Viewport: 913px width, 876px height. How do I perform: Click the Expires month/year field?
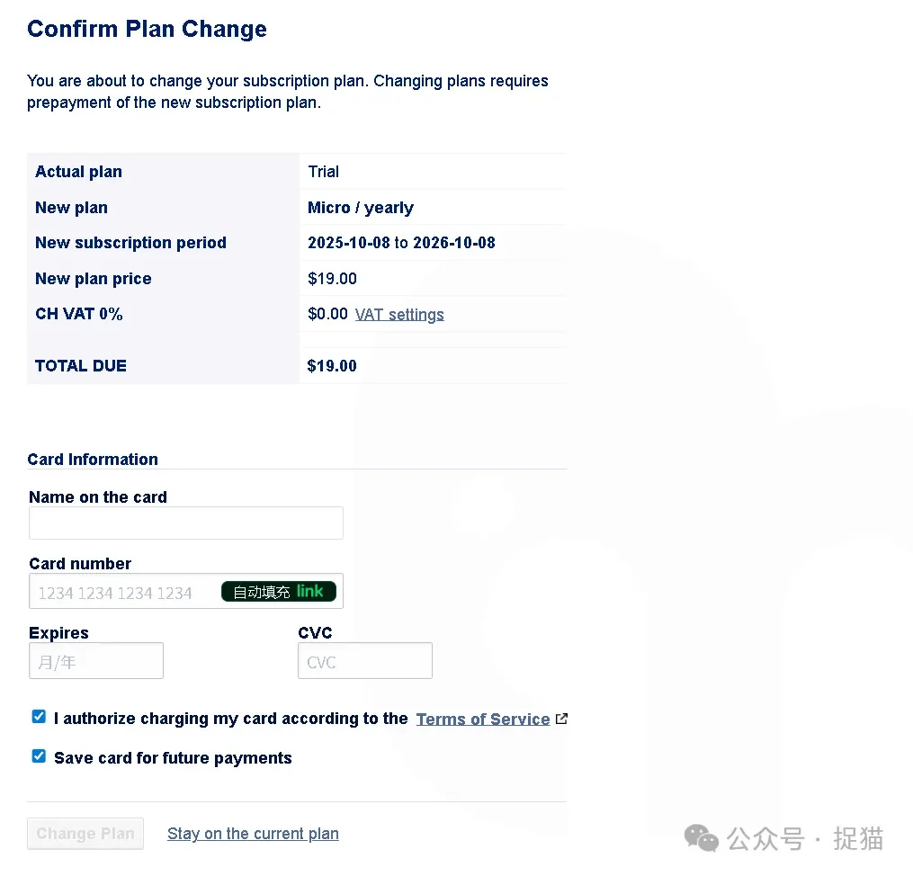pyautogui.click(x=96, y=661)
